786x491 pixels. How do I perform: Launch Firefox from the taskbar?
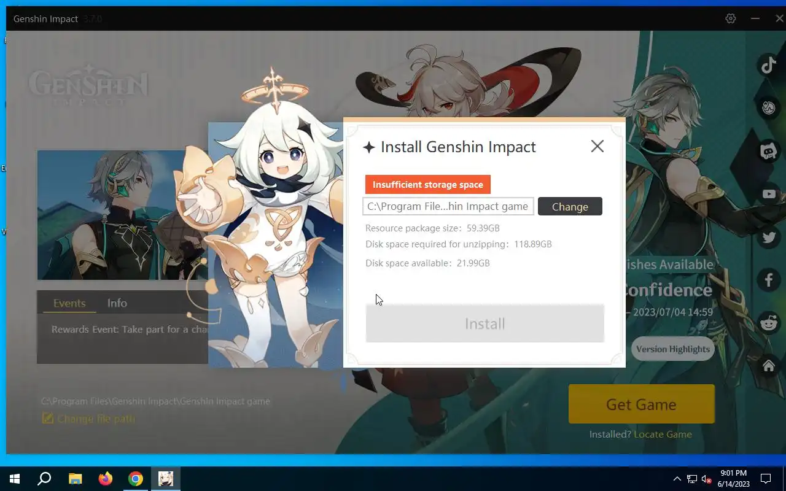point(106,479)
